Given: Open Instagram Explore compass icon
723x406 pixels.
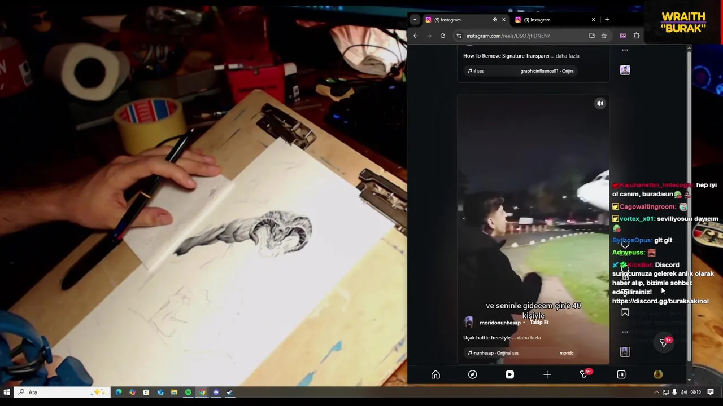Looking at the screenshot, I should [473, 374].
